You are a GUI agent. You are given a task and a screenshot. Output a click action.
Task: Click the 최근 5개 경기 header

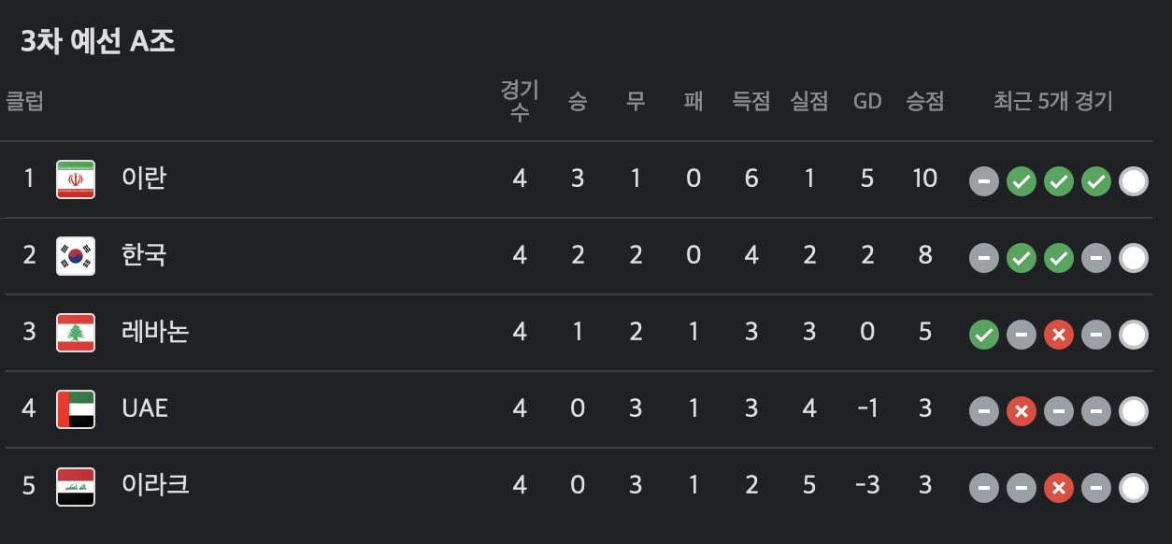click(1052, 102)
